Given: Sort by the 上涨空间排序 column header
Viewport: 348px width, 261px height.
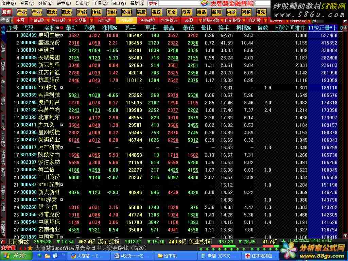Looking at the screenshot, I should (x=289, y=28).
